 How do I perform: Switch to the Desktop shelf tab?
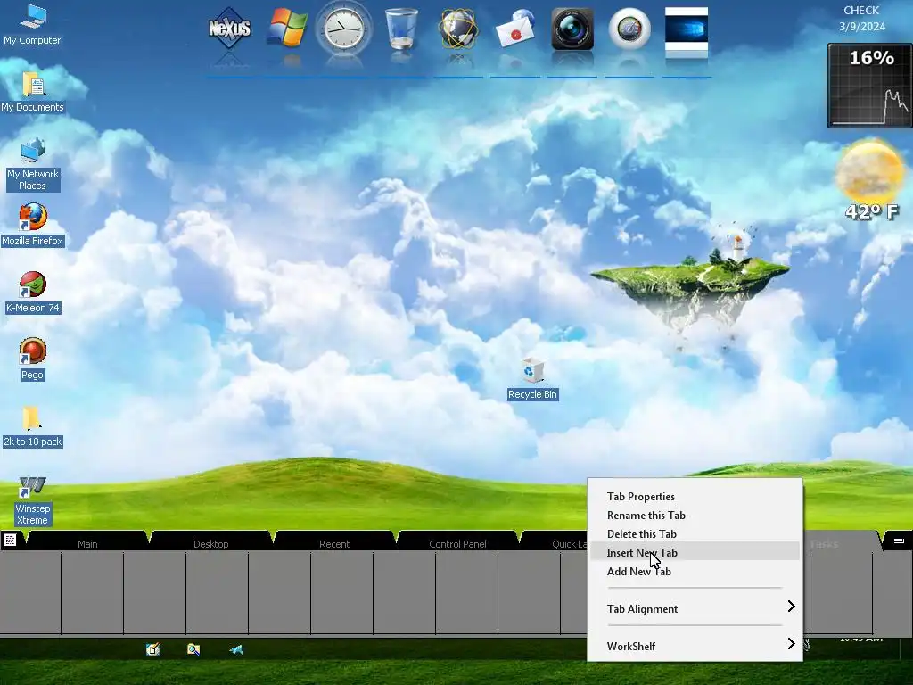[x=210, y=543]
